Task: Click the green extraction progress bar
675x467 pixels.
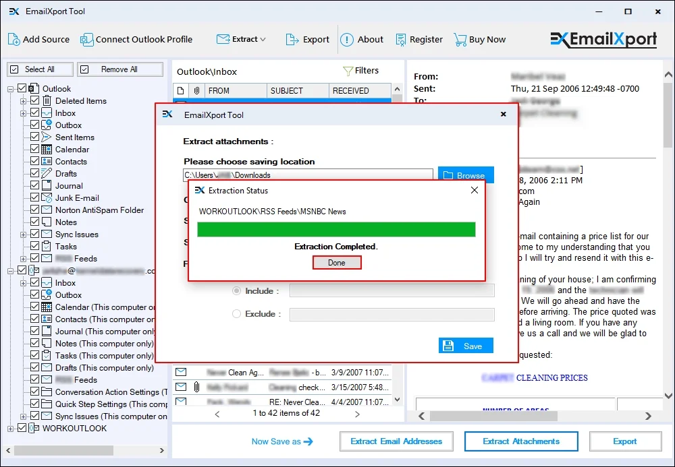Action: coord(336,230)
